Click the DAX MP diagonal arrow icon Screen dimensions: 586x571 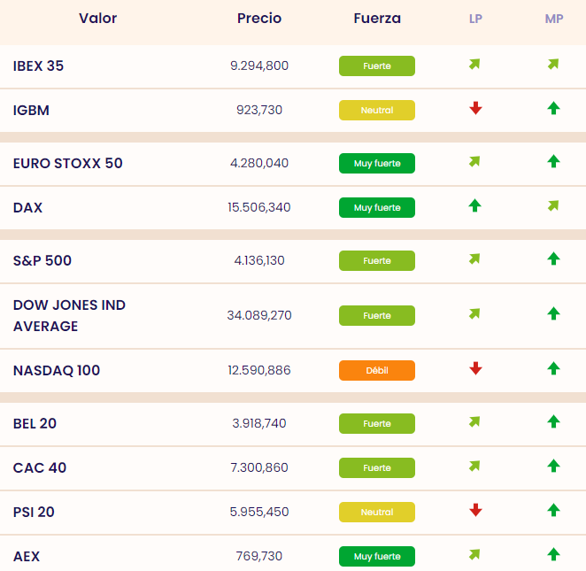(553, 206)
